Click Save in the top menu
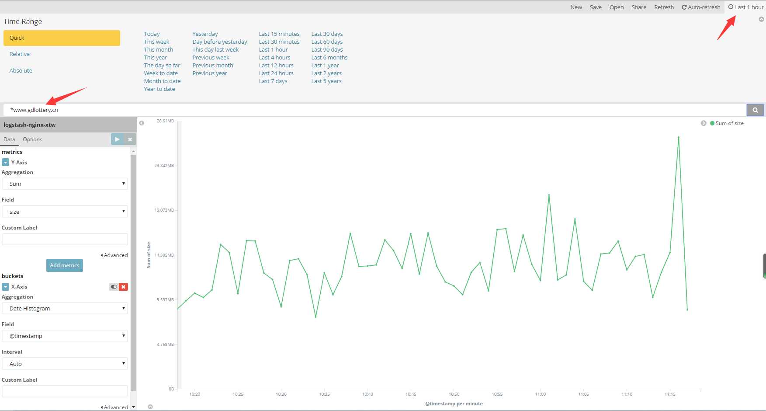The height and width of the screenshot is (411, 766). (596, 7)
